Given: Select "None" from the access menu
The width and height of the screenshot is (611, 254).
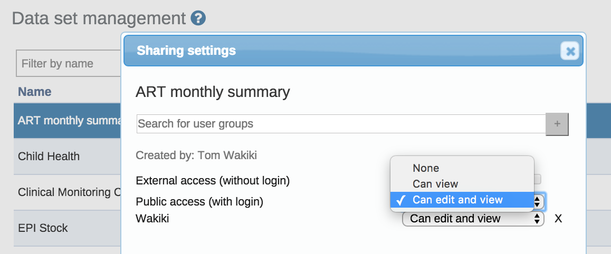Looking at the screenshot, I should point(426,168).
